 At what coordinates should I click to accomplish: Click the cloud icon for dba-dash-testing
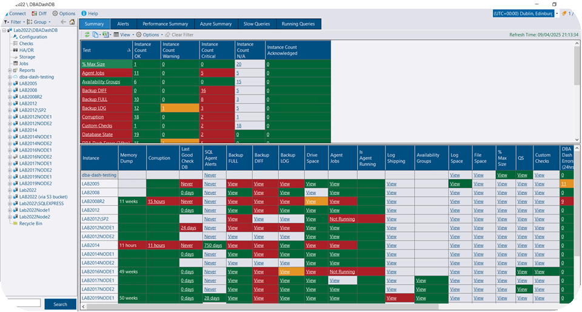tap(15, 77)
